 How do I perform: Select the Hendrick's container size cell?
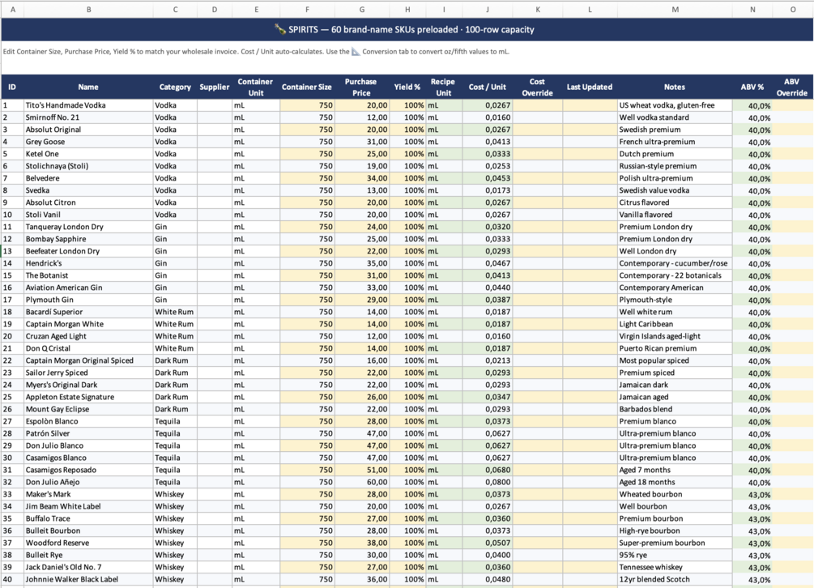click(307, 263)
